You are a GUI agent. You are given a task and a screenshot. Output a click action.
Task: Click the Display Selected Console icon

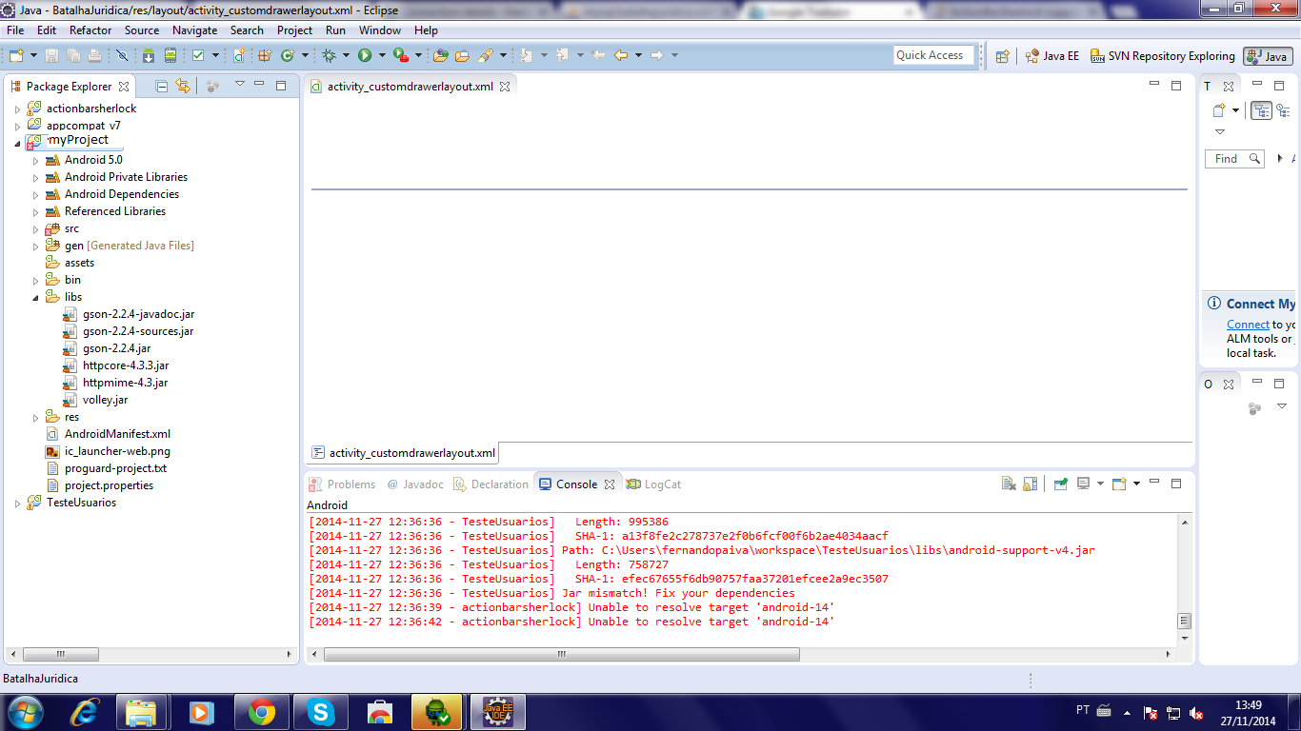click(x=1083, y=484)
